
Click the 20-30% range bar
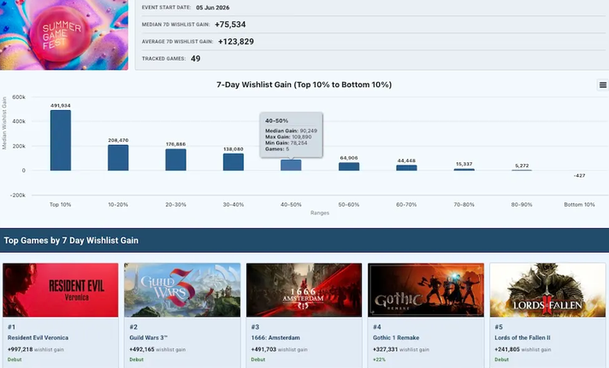[x=175, y=160]
